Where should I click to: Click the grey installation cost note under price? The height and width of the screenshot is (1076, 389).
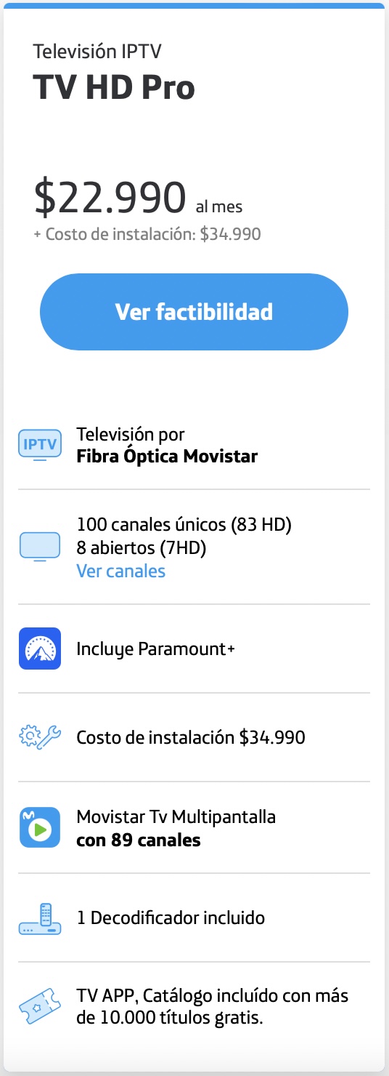[147, 234]
